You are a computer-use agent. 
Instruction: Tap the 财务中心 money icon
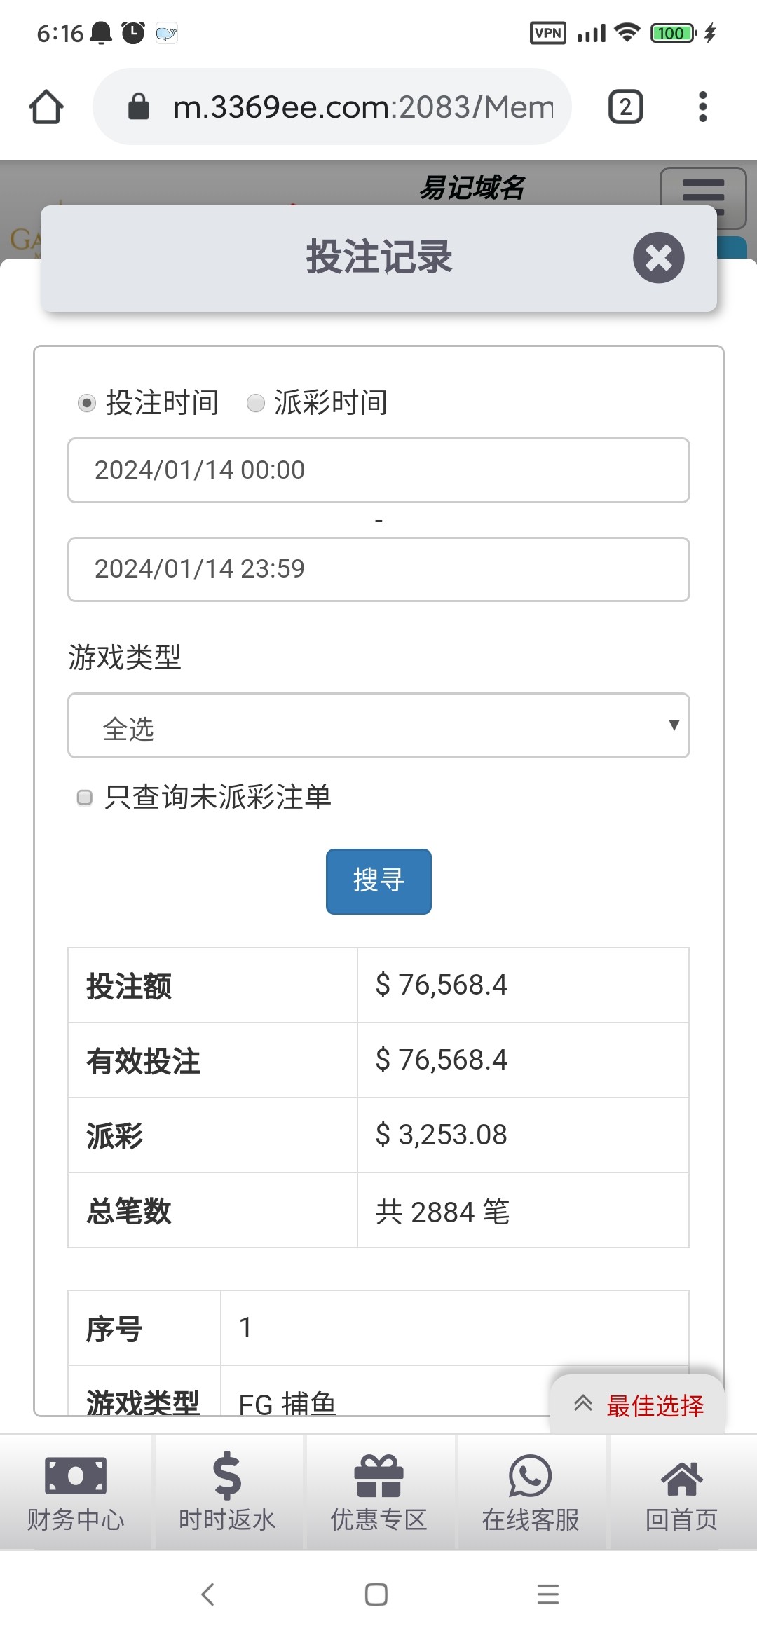pos(76,1475)
